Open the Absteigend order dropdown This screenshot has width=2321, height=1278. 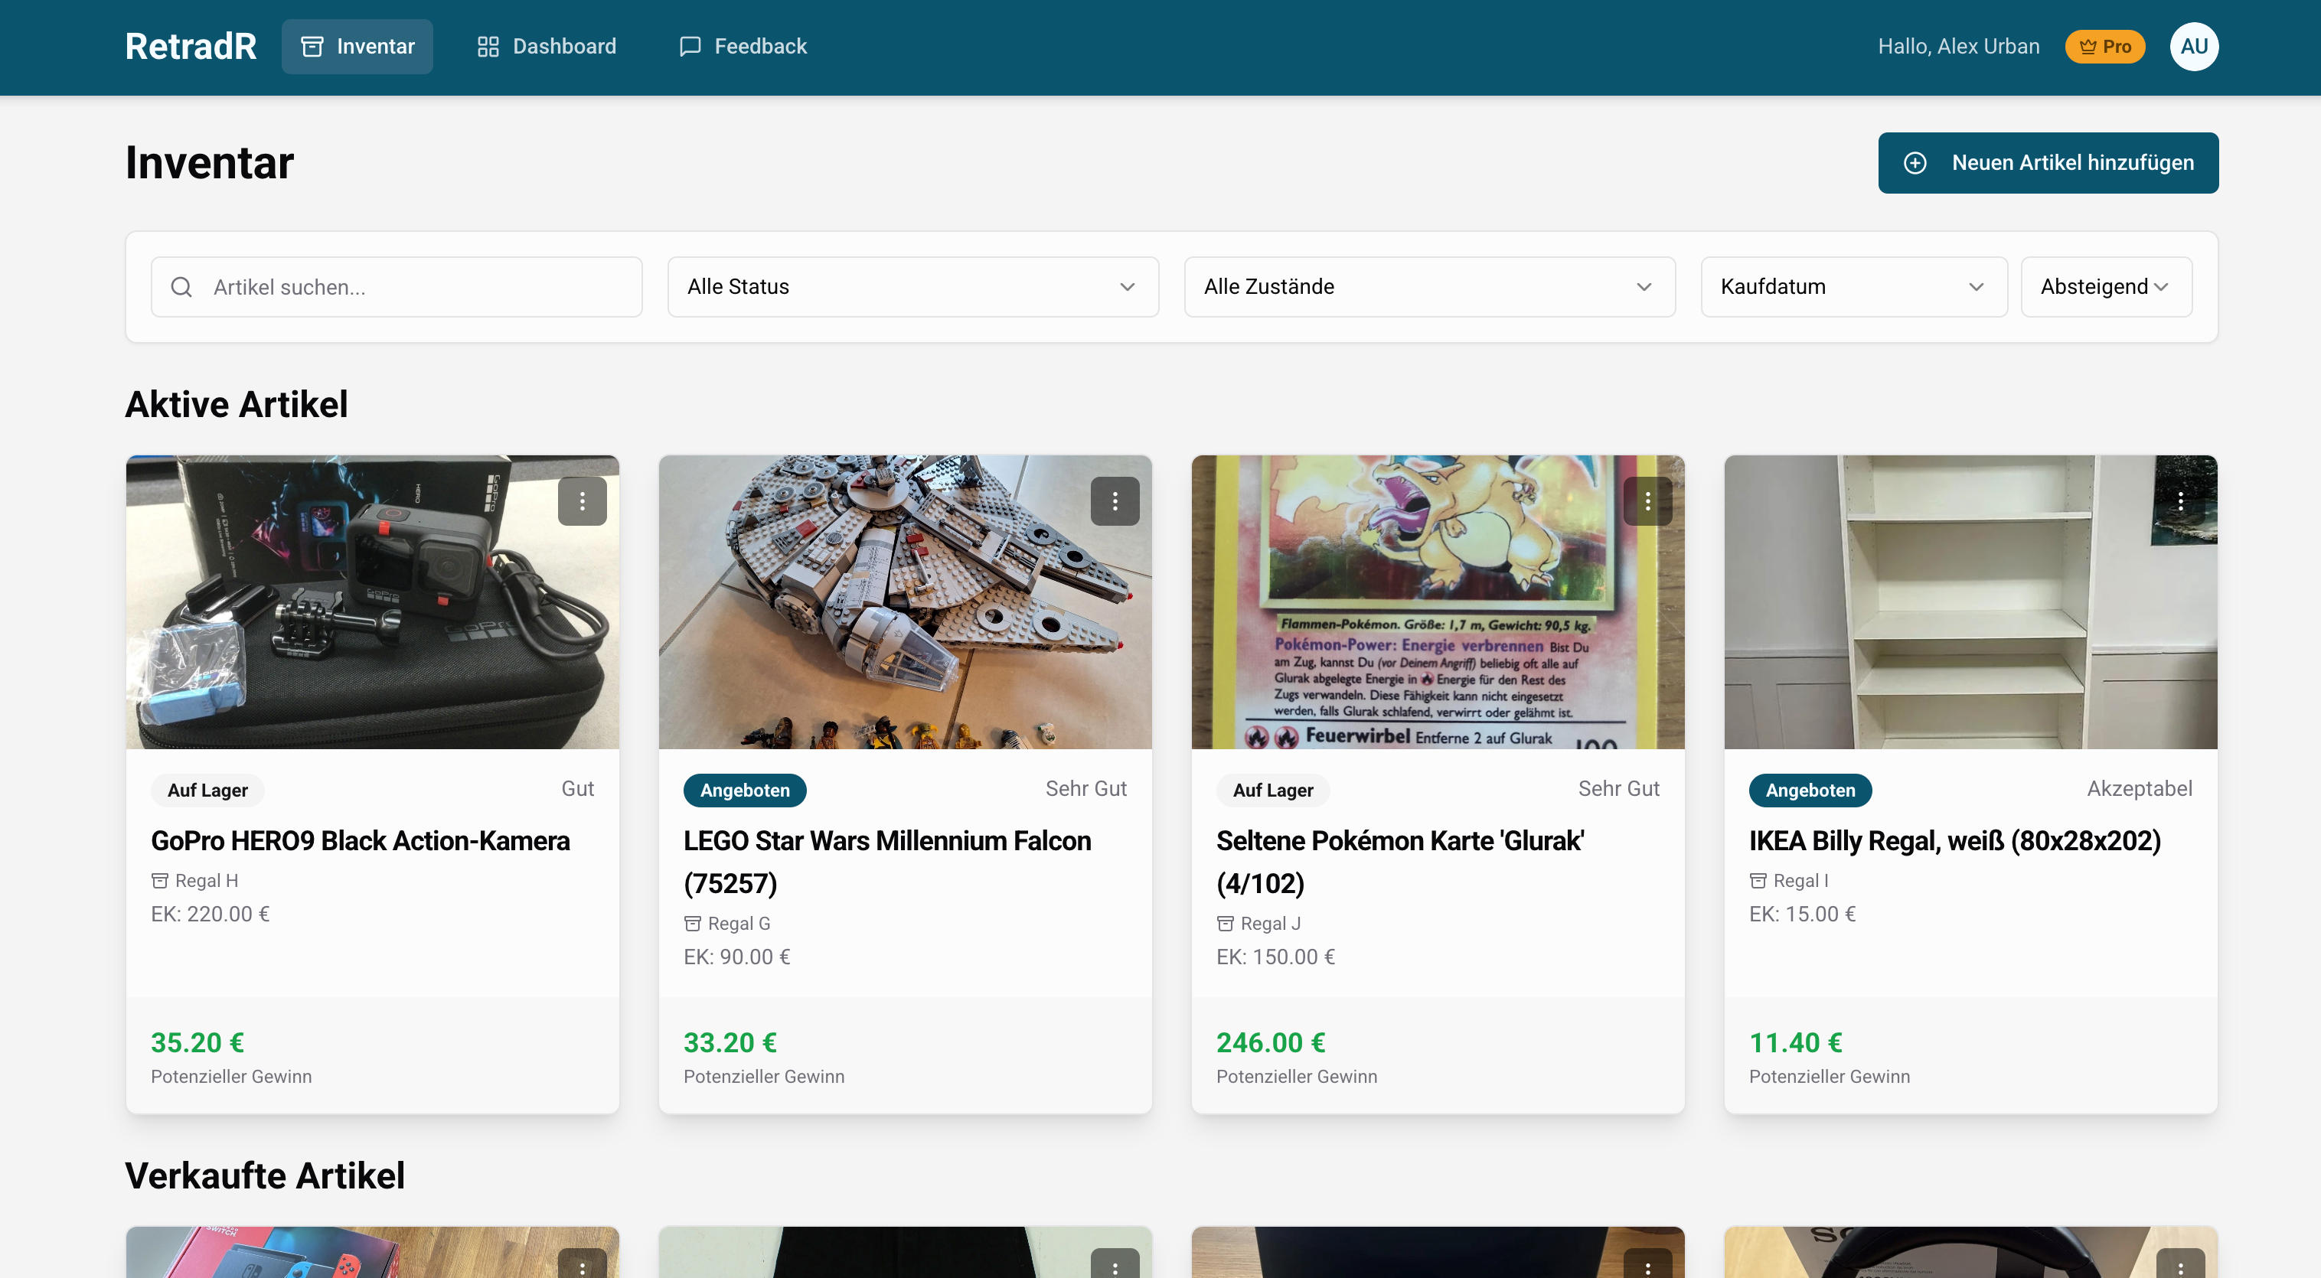click(x=2106, y=286)
